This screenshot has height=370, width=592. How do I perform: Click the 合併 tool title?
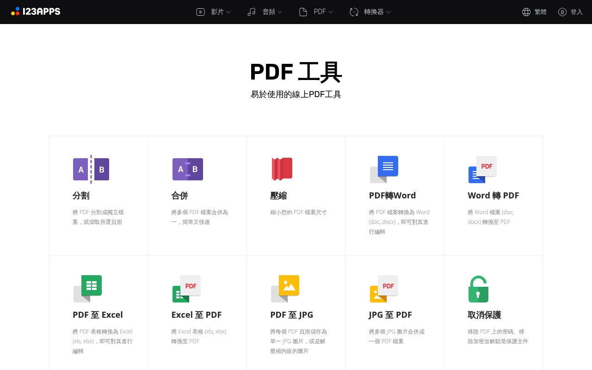180,196
